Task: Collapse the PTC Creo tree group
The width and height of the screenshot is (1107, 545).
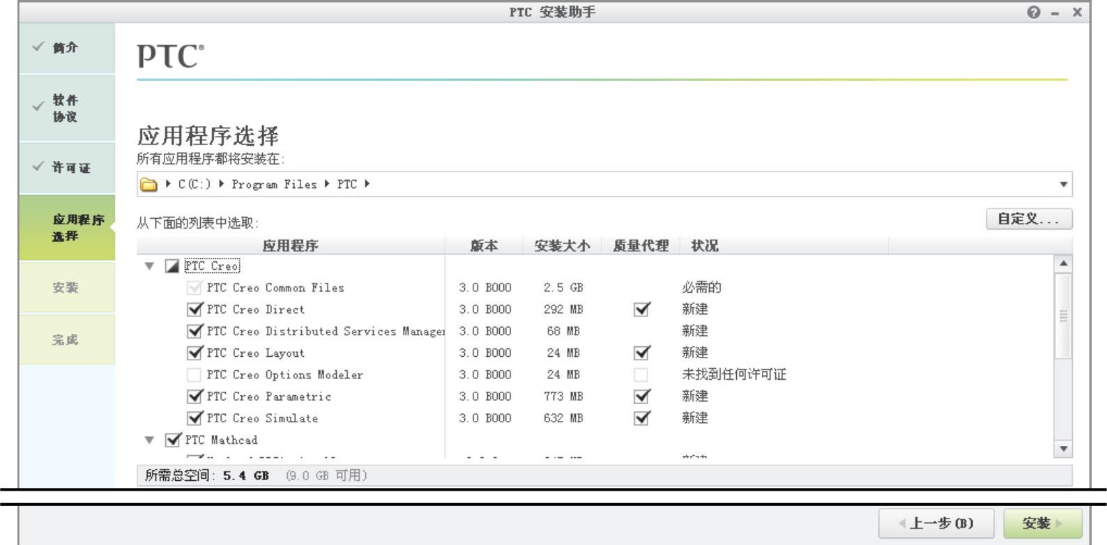Action: tap(149, 266)
